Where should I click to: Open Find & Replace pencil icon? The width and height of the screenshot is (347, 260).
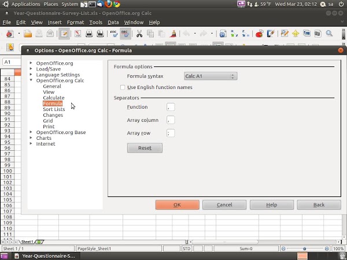[x=285, y=34]
